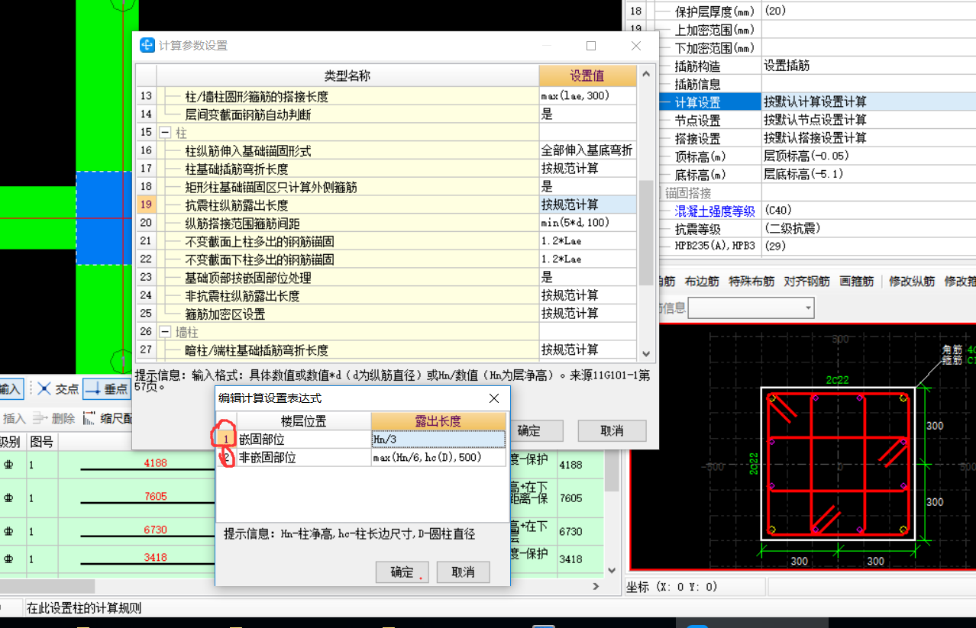Click the settings list scrollbar down arrow

(x=646, y=353)
